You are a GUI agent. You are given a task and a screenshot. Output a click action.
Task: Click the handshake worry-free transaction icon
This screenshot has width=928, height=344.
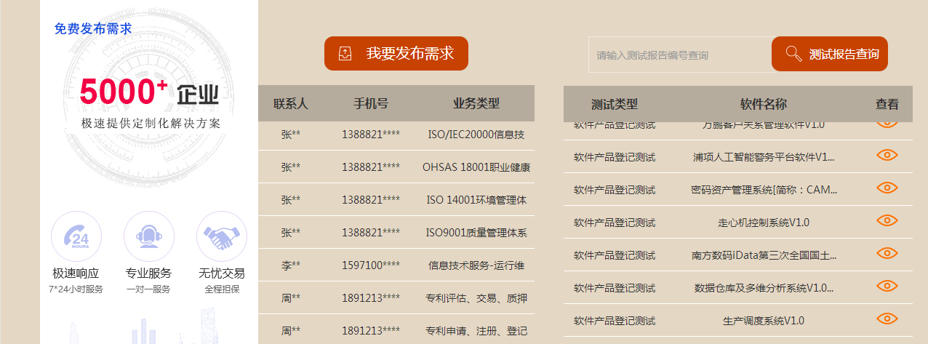(222, 236)
